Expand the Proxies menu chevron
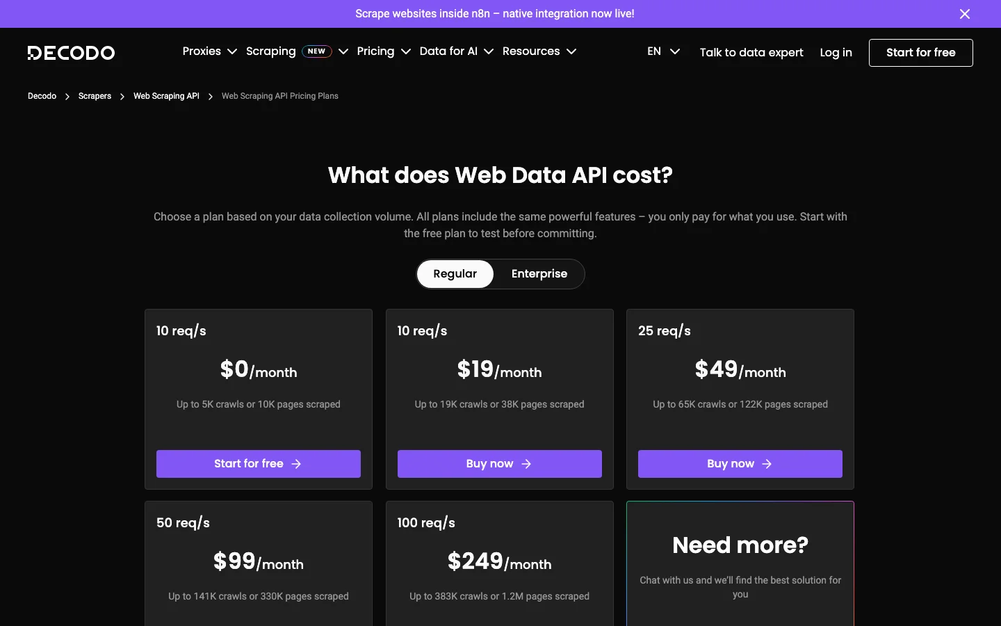The width and height of the screenshot is (1001, 626). click(x=232, y=51)
